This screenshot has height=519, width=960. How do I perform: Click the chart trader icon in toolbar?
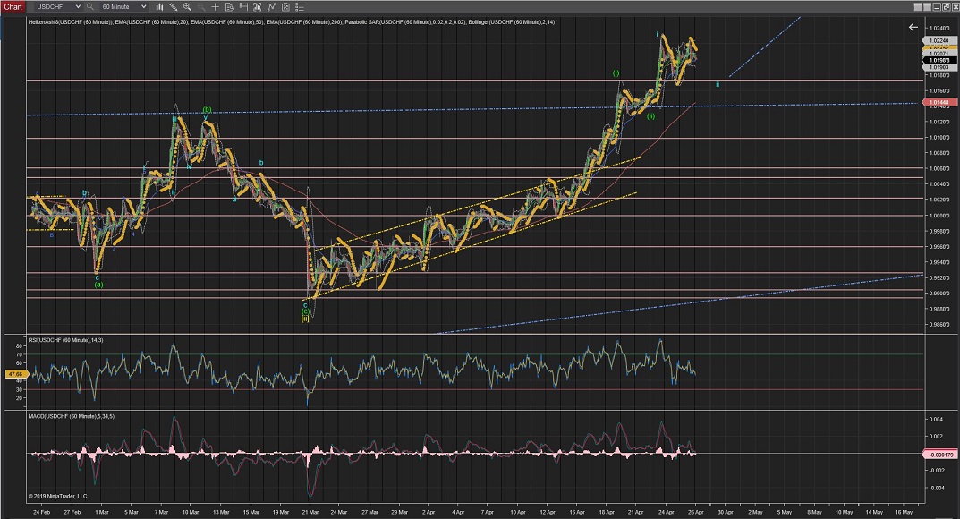(243, 7)
